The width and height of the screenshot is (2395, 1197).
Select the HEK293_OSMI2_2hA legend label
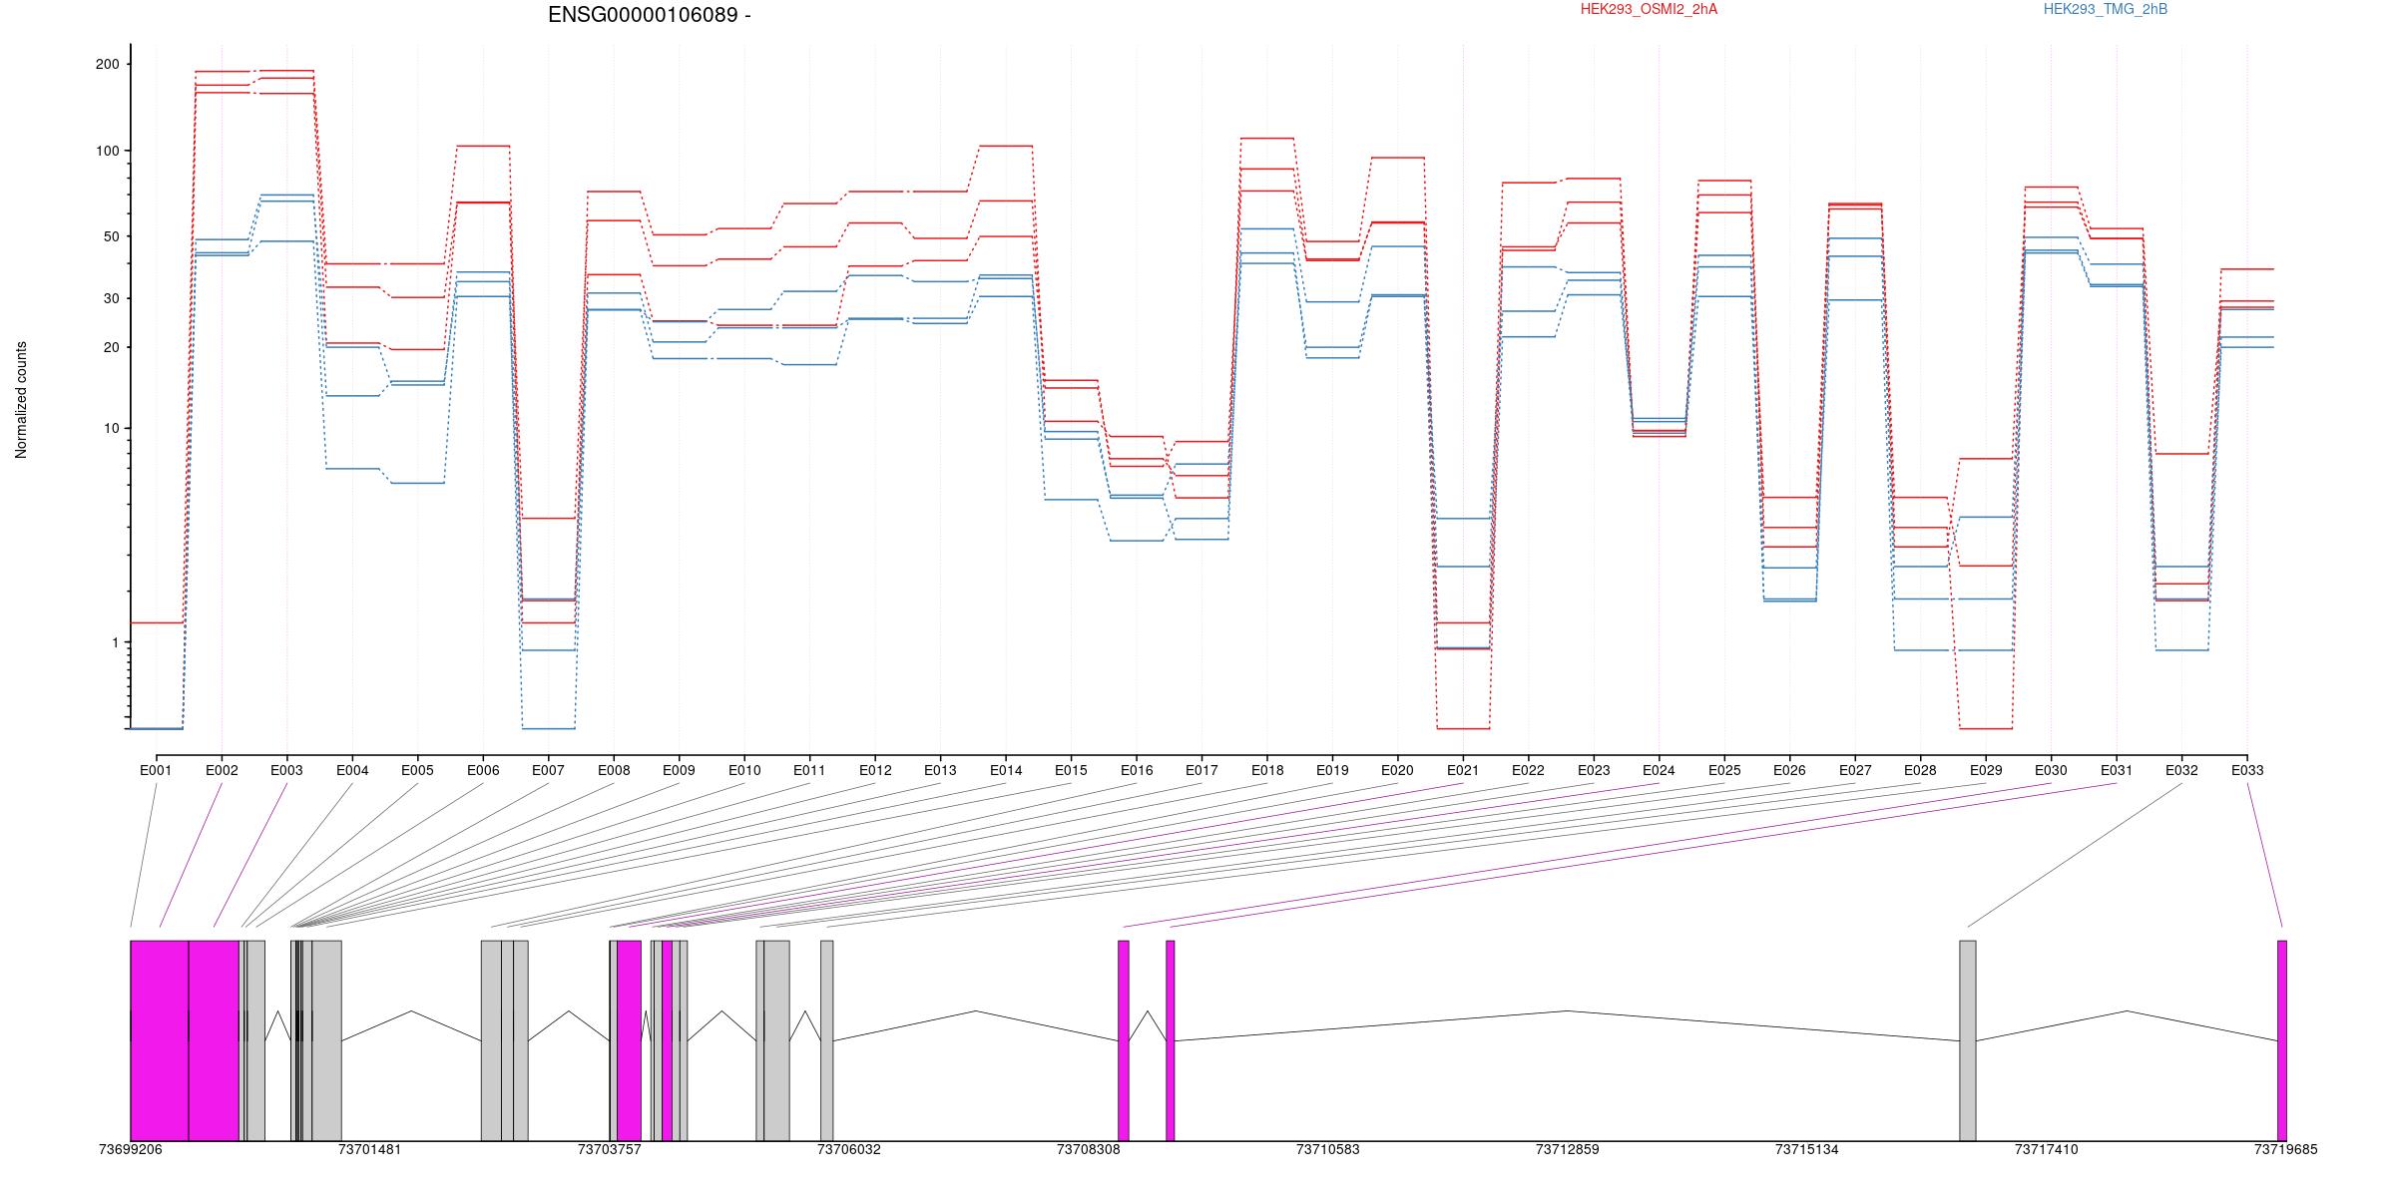click(x=1649, y=9)
